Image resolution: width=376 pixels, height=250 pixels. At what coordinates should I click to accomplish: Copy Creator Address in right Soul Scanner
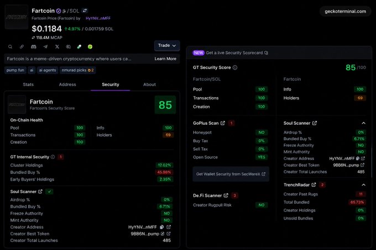(358, 158)
